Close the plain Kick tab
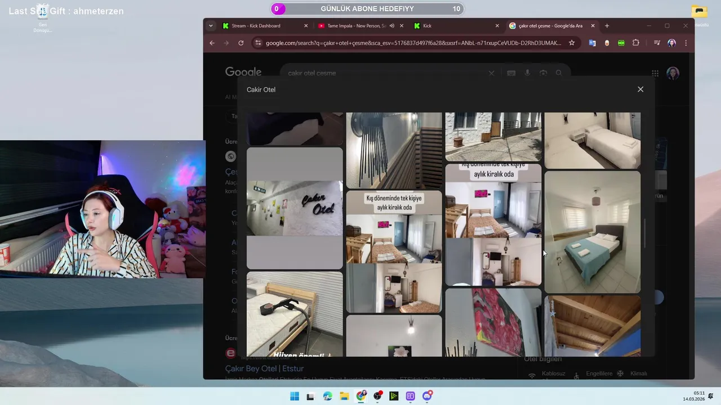The image size is (721, 405). click(x=497, y=26)
